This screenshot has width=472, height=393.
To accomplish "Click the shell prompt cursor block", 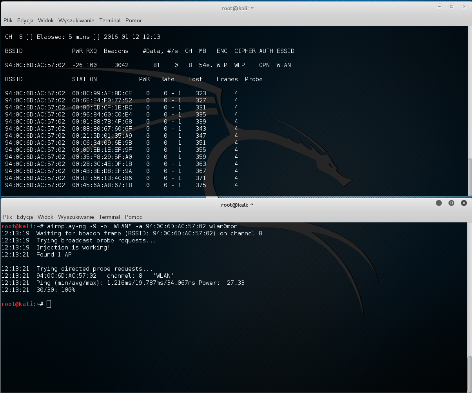I will (49, 304).
